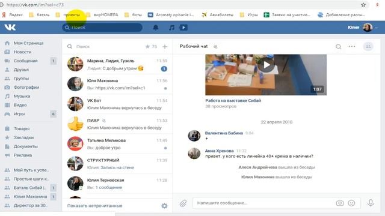Click the VK logo in header

[10, 28]
